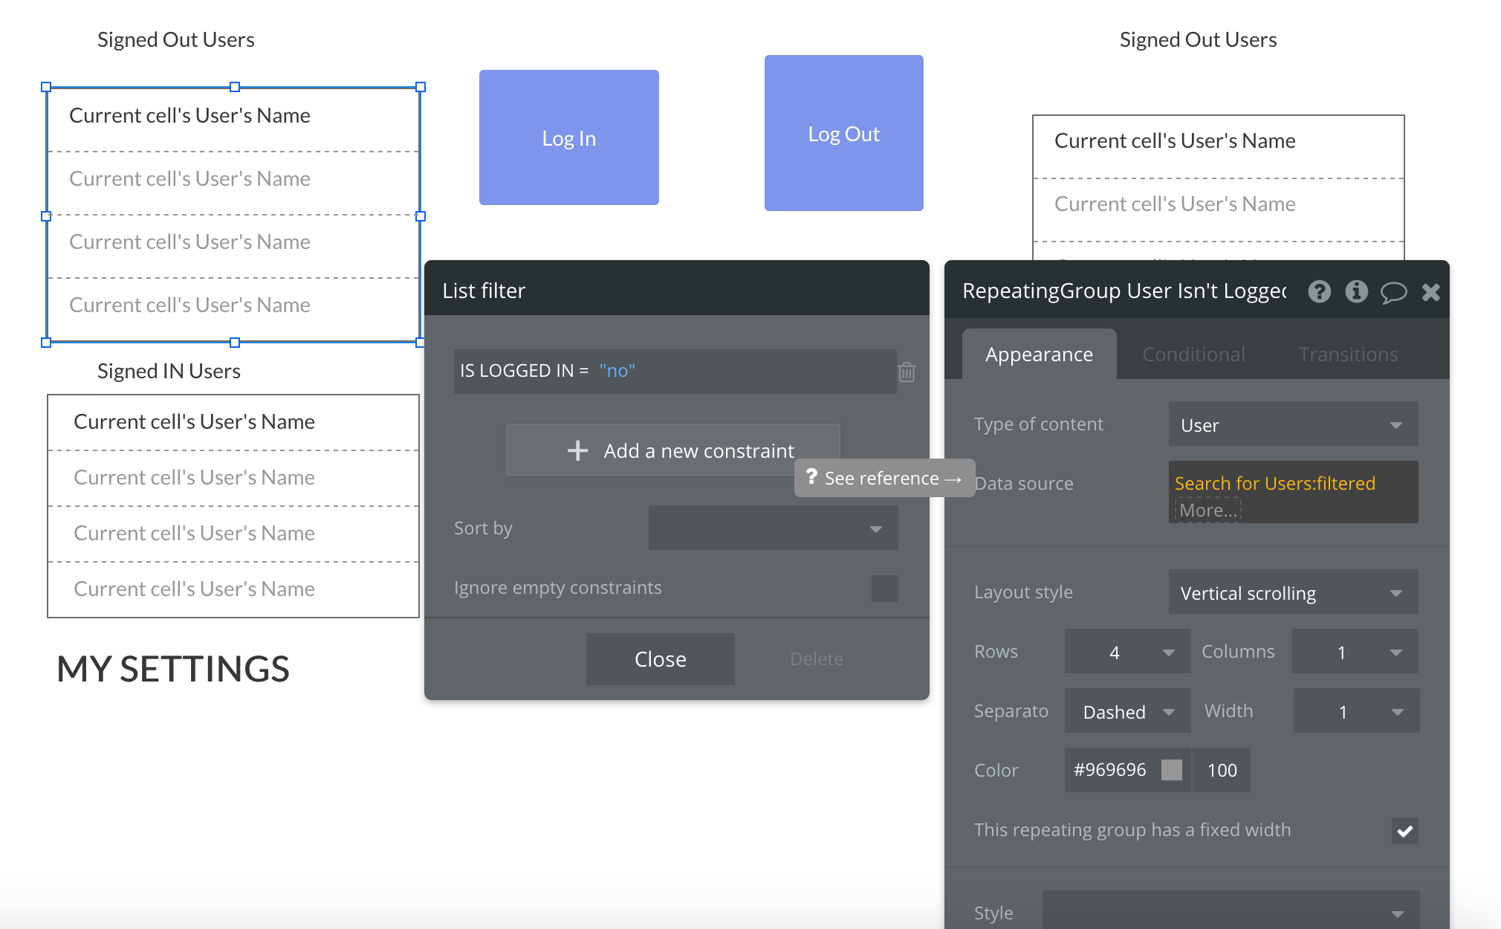
Task: Close the property editor with the X icon
Action: [x=1431, y=292]
